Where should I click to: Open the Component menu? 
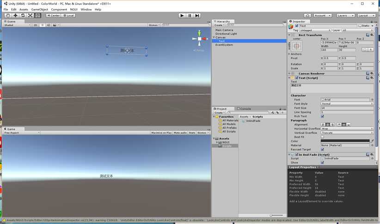click(59, 9)
